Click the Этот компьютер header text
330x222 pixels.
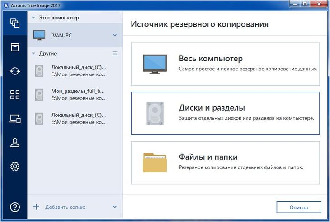pyautogui.click(x=59, y=18)
